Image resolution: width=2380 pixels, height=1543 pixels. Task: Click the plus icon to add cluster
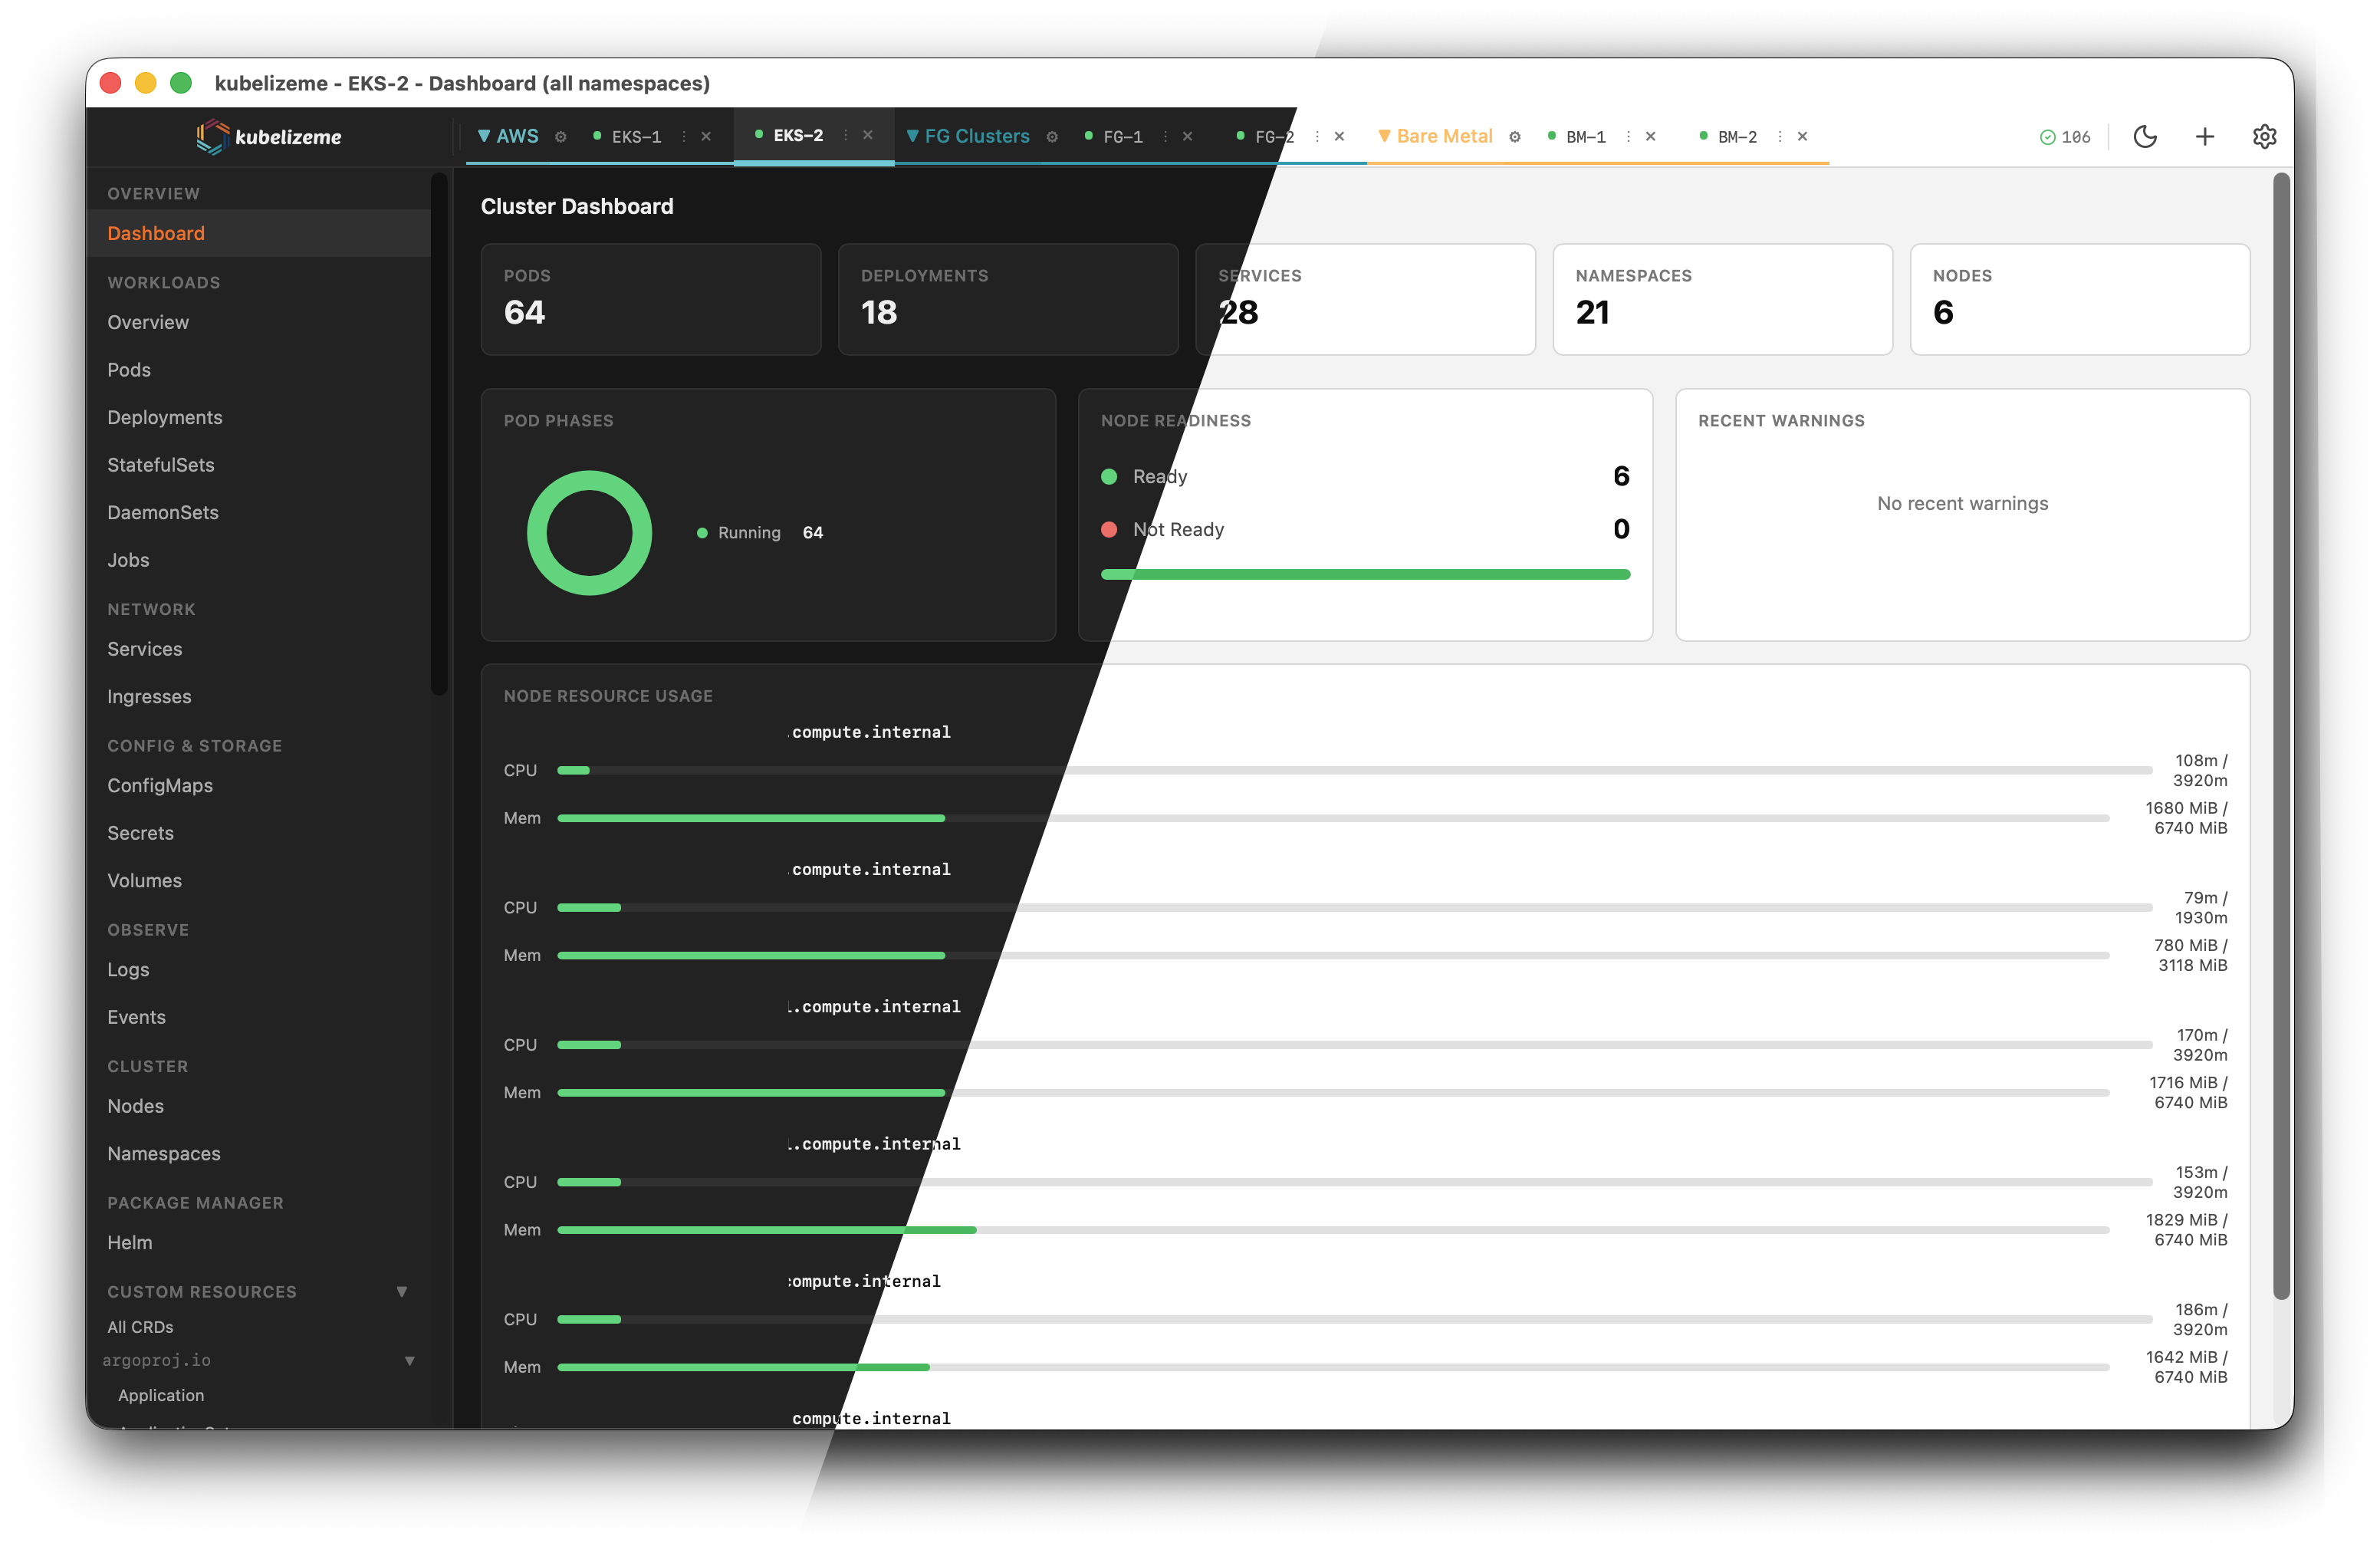[2204, 136]
